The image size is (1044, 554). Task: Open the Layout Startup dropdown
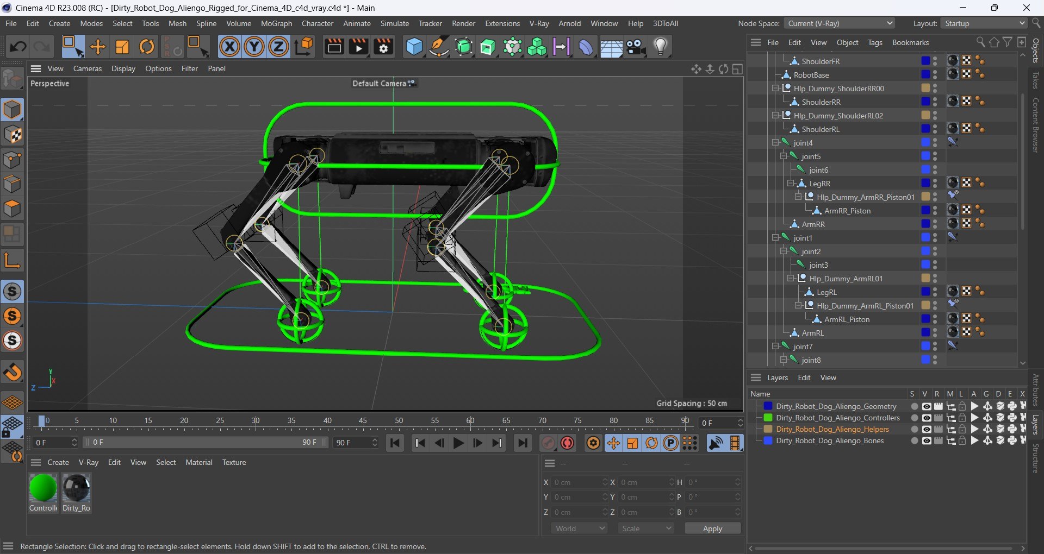[984, 23]
